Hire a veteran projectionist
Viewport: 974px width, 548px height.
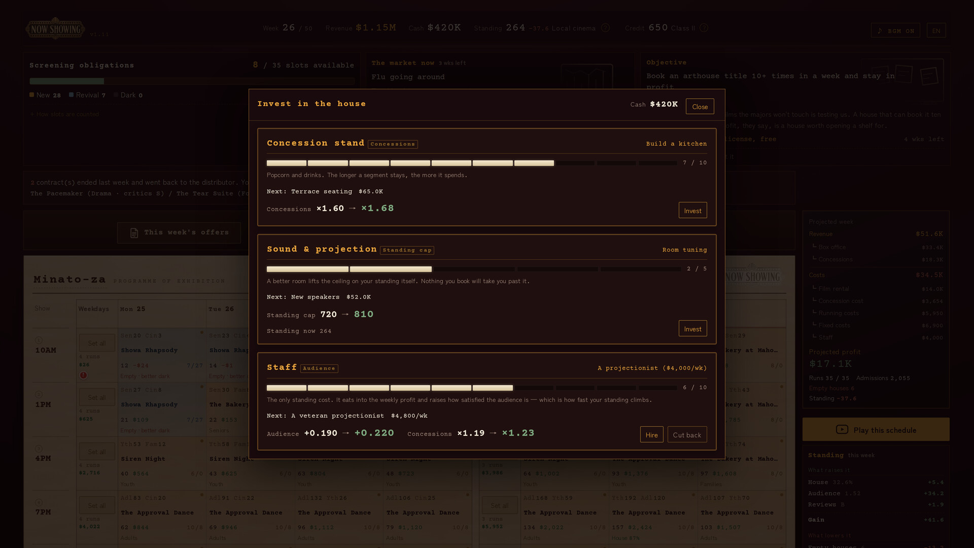coord(651,435)
